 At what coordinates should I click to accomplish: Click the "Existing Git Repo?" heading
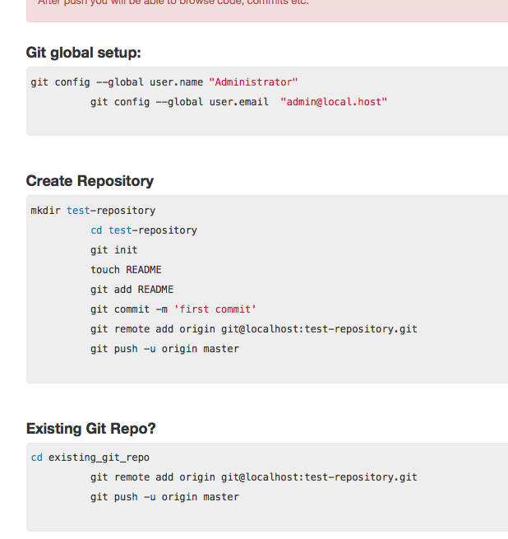[x=90, y=429]
